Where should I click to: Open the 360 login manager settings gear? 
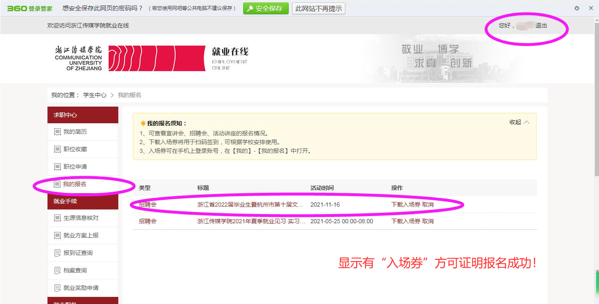pyautogui.click(x=577, y=8)
